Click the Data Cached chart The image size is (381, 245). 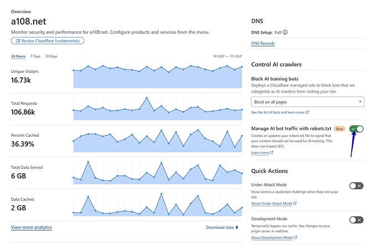[x=158, y=205]
